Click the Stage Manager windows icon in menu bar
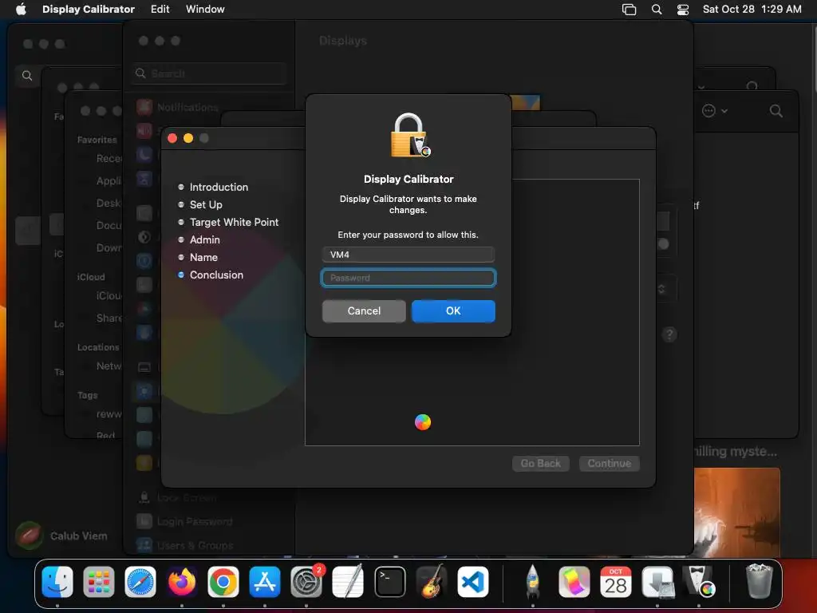The image size is (817, 613). [x=629, y=10]
